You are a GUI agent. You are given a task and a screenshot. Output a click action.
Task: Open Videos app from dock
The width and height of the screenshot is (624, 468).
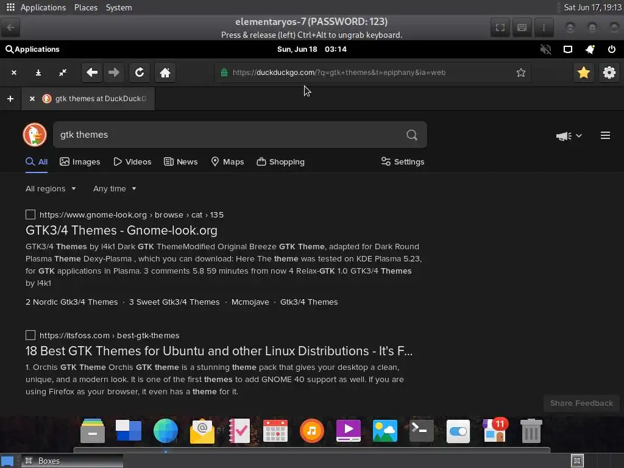[349, 431]
